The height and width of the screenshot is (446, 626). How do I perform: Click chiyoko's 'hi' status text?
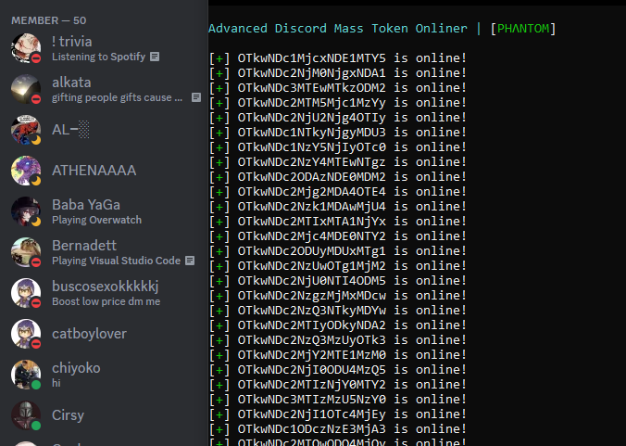tap(56, 383)
